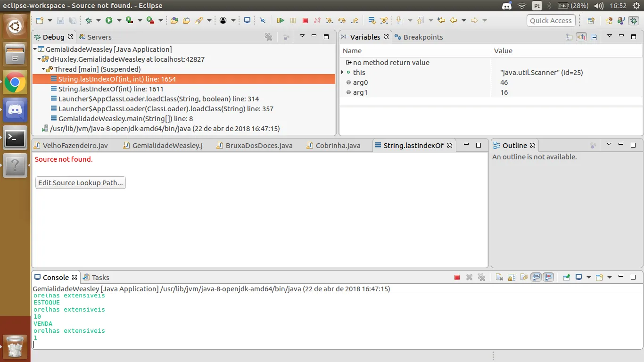Toggle Show Console on standard error change

pos(548,277)
